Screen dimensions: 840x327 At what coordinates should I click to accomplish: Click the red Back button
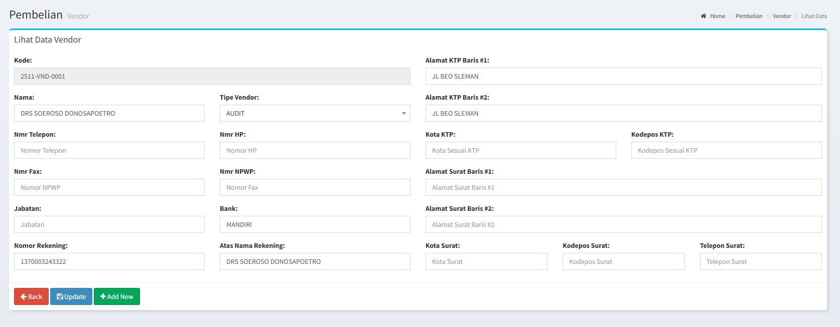[31, 296]
